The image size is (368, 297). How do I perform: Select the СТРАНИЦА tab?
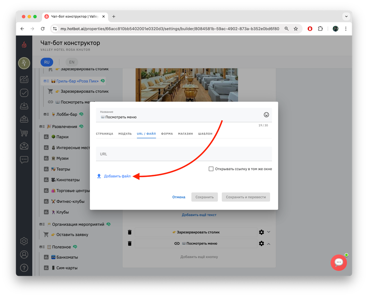(x=105, y=134)
